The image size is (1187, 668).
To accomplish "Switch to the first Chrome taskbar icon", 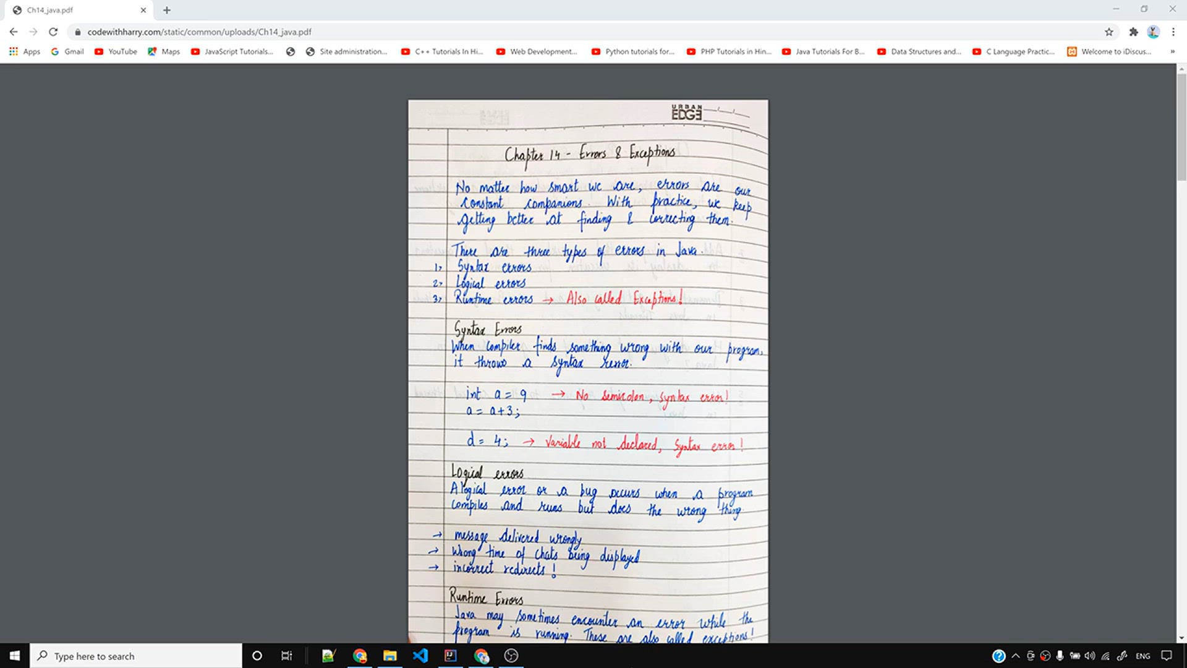I will (x=359, y=656).
